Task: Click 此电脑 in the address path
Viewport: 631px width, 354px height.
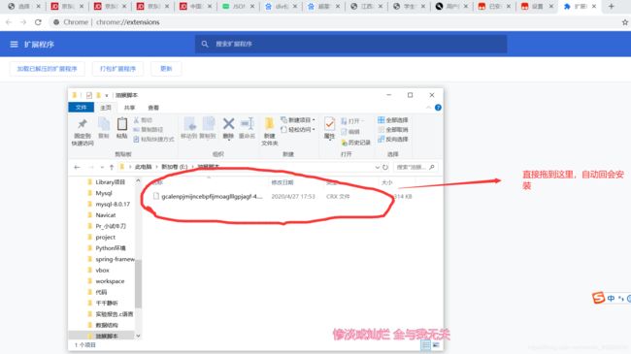Action: pos(144,167)
